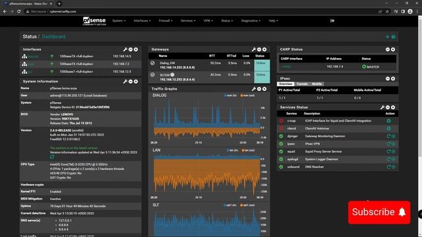The image size is (422, 237).
Task: Open Traffic Graphs widget wrench settings
Action: (254, 89)
